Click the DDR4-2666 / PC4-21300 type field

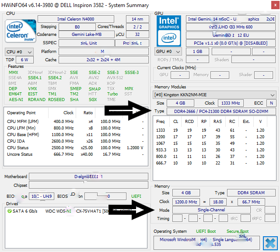pos(221,112)
